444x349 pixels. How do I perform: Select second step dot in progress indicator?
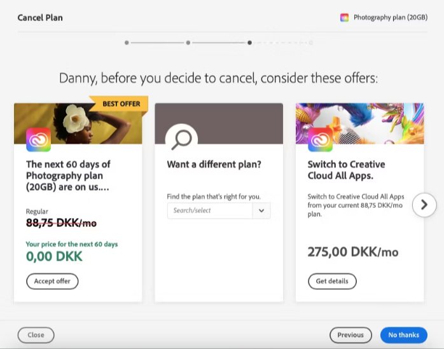[x=188, y=43]
